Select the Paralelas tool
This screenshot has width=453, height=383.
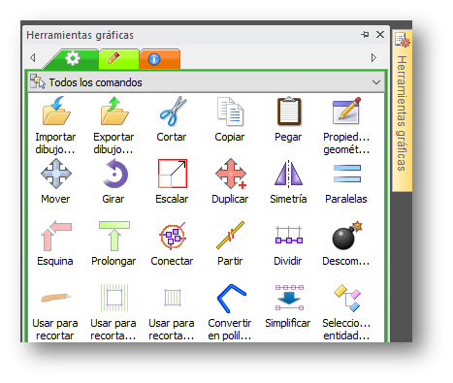click(x=347, y=174)
